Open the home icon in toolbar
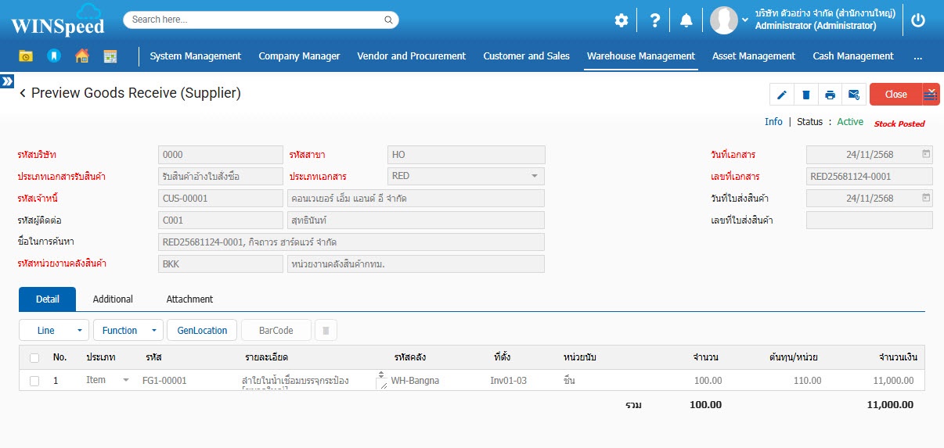 click(82, 56)
